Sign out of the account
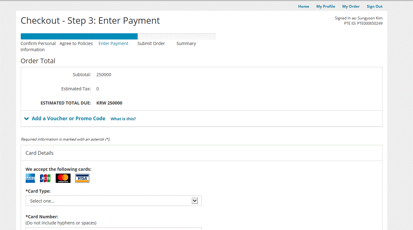Image resolution: width=413 pixels, height=230 pixels. click(375, 6)
